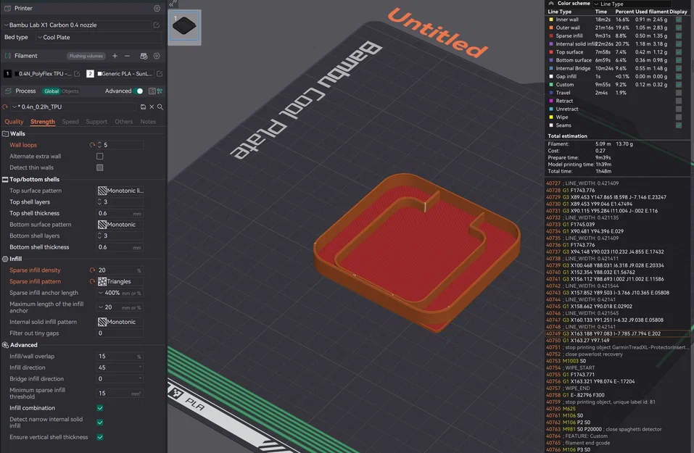Edit the Bambu Lab X1 Carbon printer preset
This screenshot has width=694, height=453.
(x=156, y=25)
